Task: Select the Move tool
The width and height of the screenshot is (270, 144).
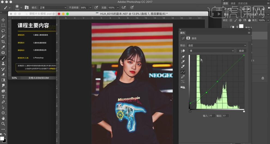Action: tap(3, 20)
